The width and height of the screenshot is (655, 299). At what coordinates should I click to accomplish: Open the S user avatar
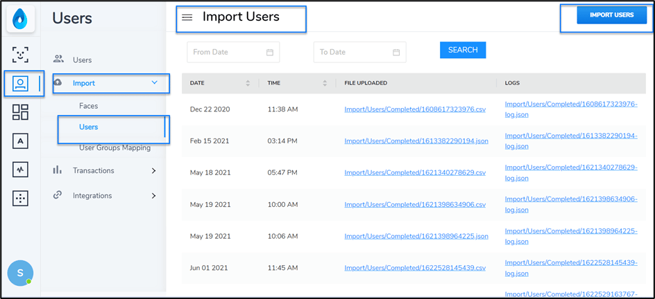point(20,273)
